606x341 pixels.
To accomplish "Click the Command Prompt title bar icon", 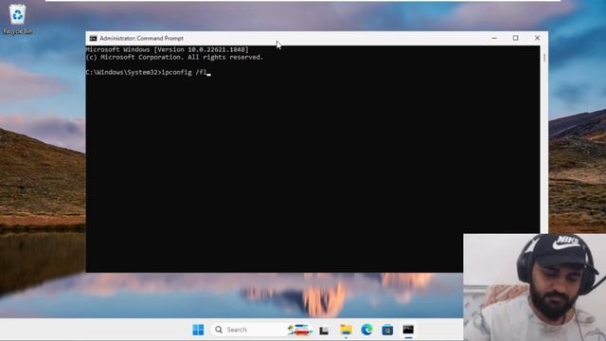I will (93, 38).
